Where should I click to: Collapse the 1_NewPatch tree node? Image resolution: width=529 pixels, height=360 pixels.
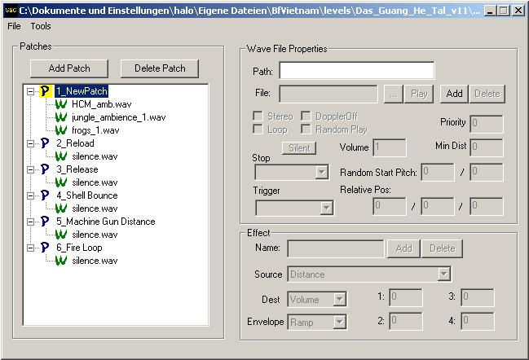[30, 91]
